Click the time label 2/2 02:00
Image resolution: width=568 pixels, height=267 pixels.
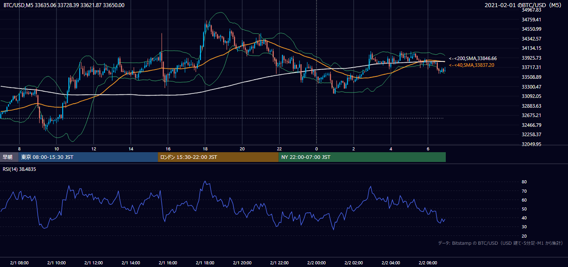click(x=354, y=263)
